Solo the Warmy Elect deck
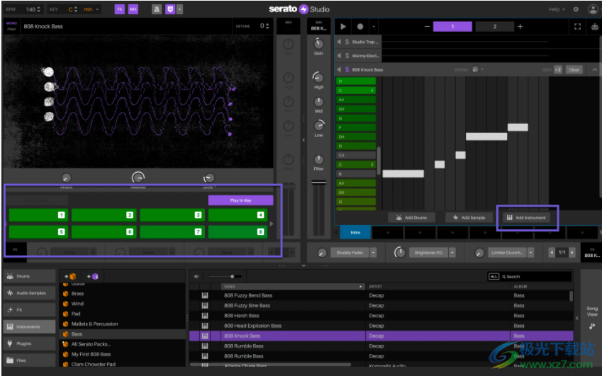Image resolution: width=602 pixels, height=376 pixels. (x=347, y=55)
